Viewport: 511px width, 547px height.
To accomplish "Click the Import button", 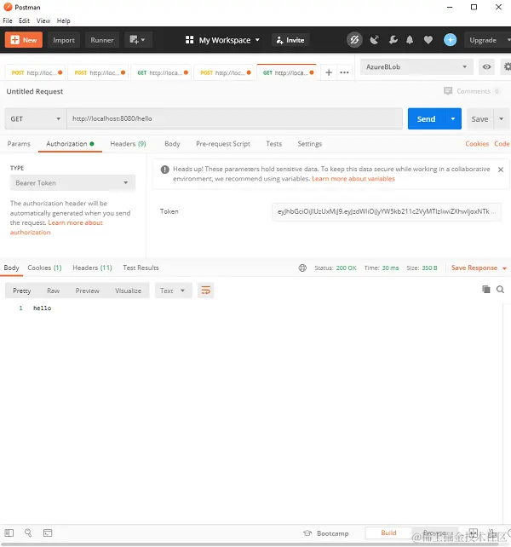I will coord(64,40).
